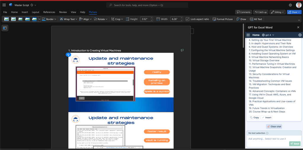Apply the fifth picture style thumbnail

click(34, 19)
